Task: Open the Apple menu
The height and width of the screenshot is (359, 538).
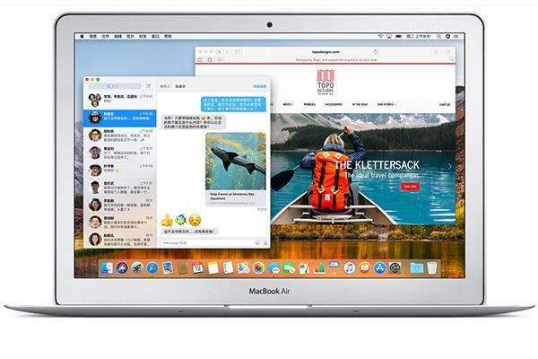Action: tap(82, 36)
